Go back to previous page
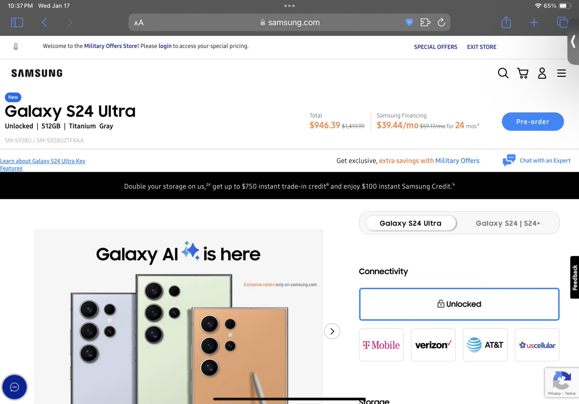Image resolution: width=579 pixels, height=404 pixels. pos(44,22)
